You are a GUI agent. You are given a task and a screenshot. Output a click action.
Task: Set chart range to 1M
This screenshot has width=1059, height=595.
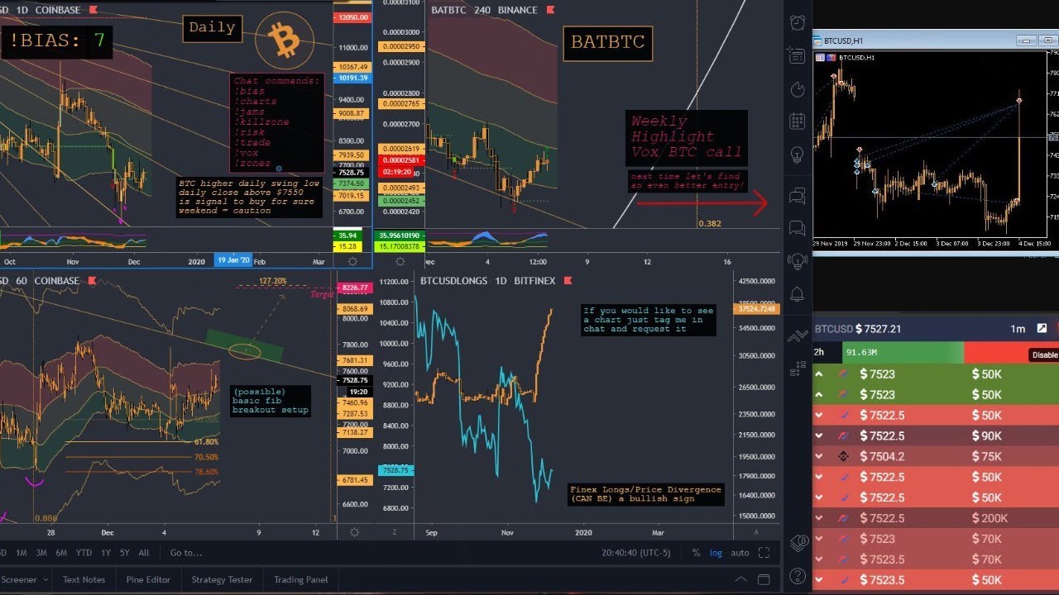(22, 553)
